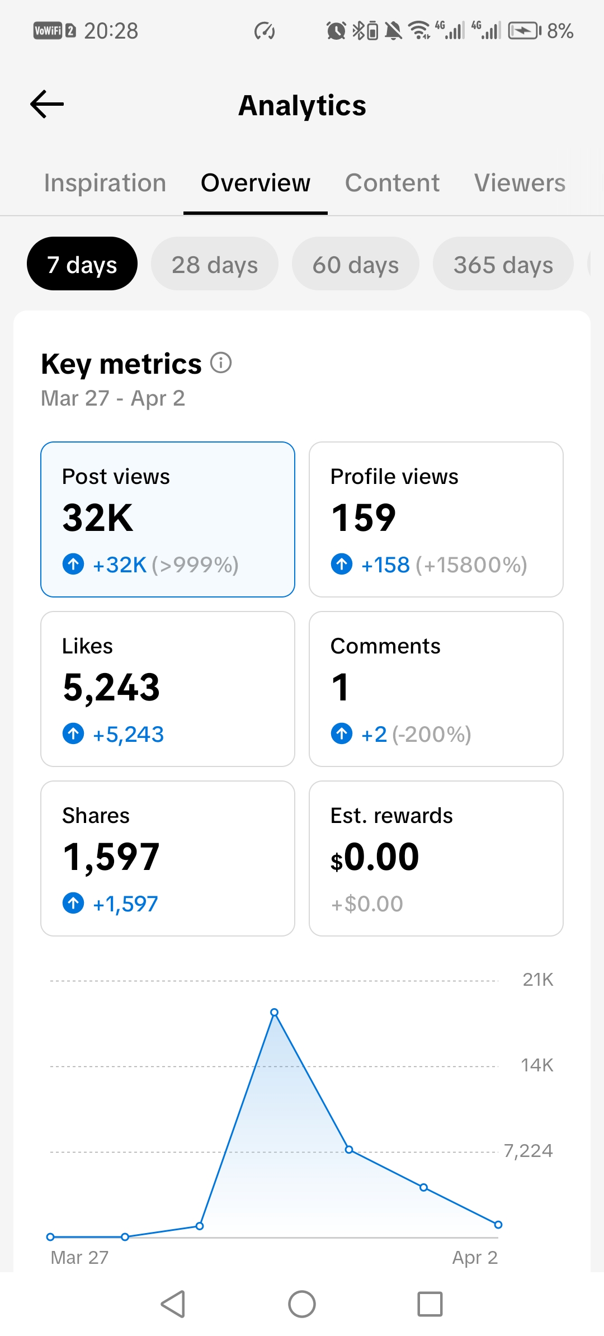This screenshot has height=1336, width=604.
Task: Open Key metrics info icon
Action: point(221,363)
